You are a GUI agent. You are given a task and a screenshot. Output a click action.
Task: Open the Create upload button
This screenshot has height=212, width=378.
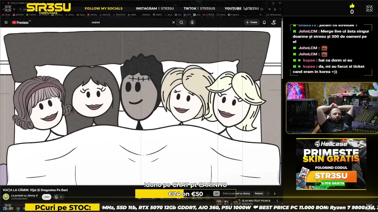[251, 22]
